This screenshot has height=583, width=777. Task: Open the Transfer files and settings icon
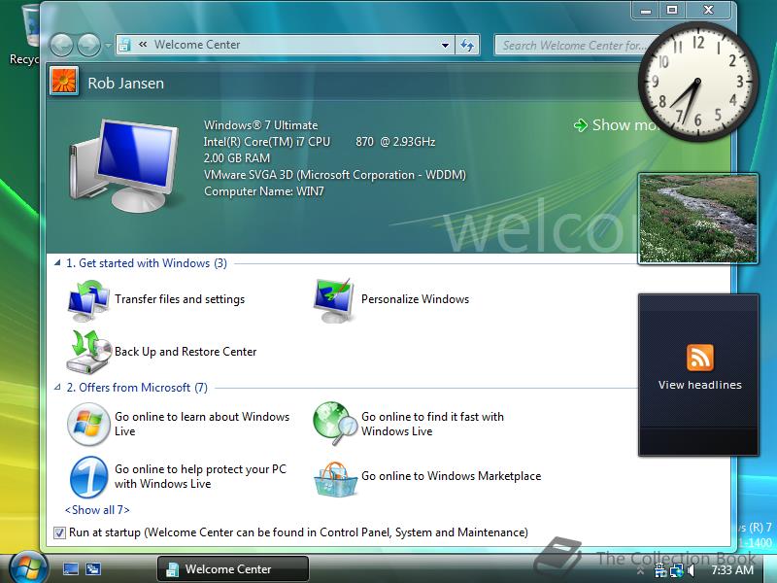(88, 299)
